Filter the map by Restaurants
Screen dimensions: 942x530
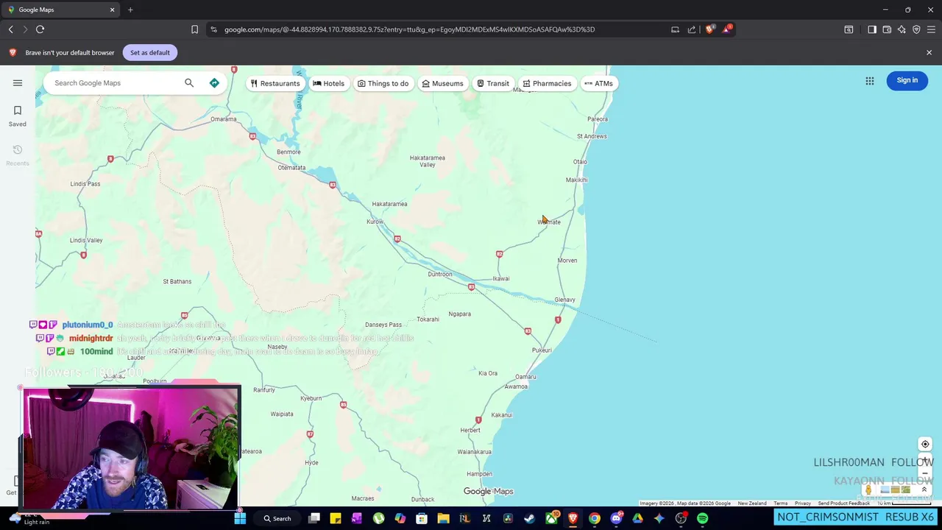pyautogui.click(x=275, y=83)
